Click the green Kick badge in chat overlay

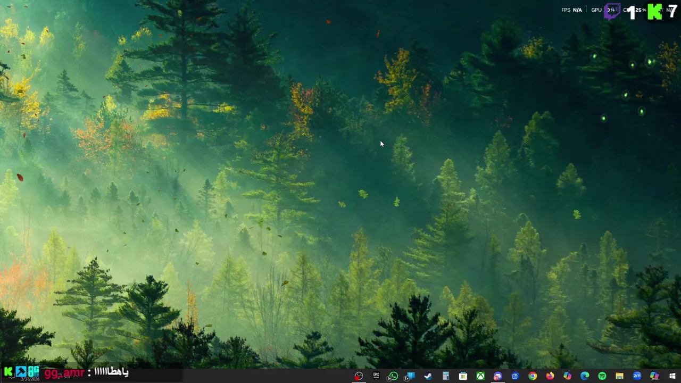(8, 371)
